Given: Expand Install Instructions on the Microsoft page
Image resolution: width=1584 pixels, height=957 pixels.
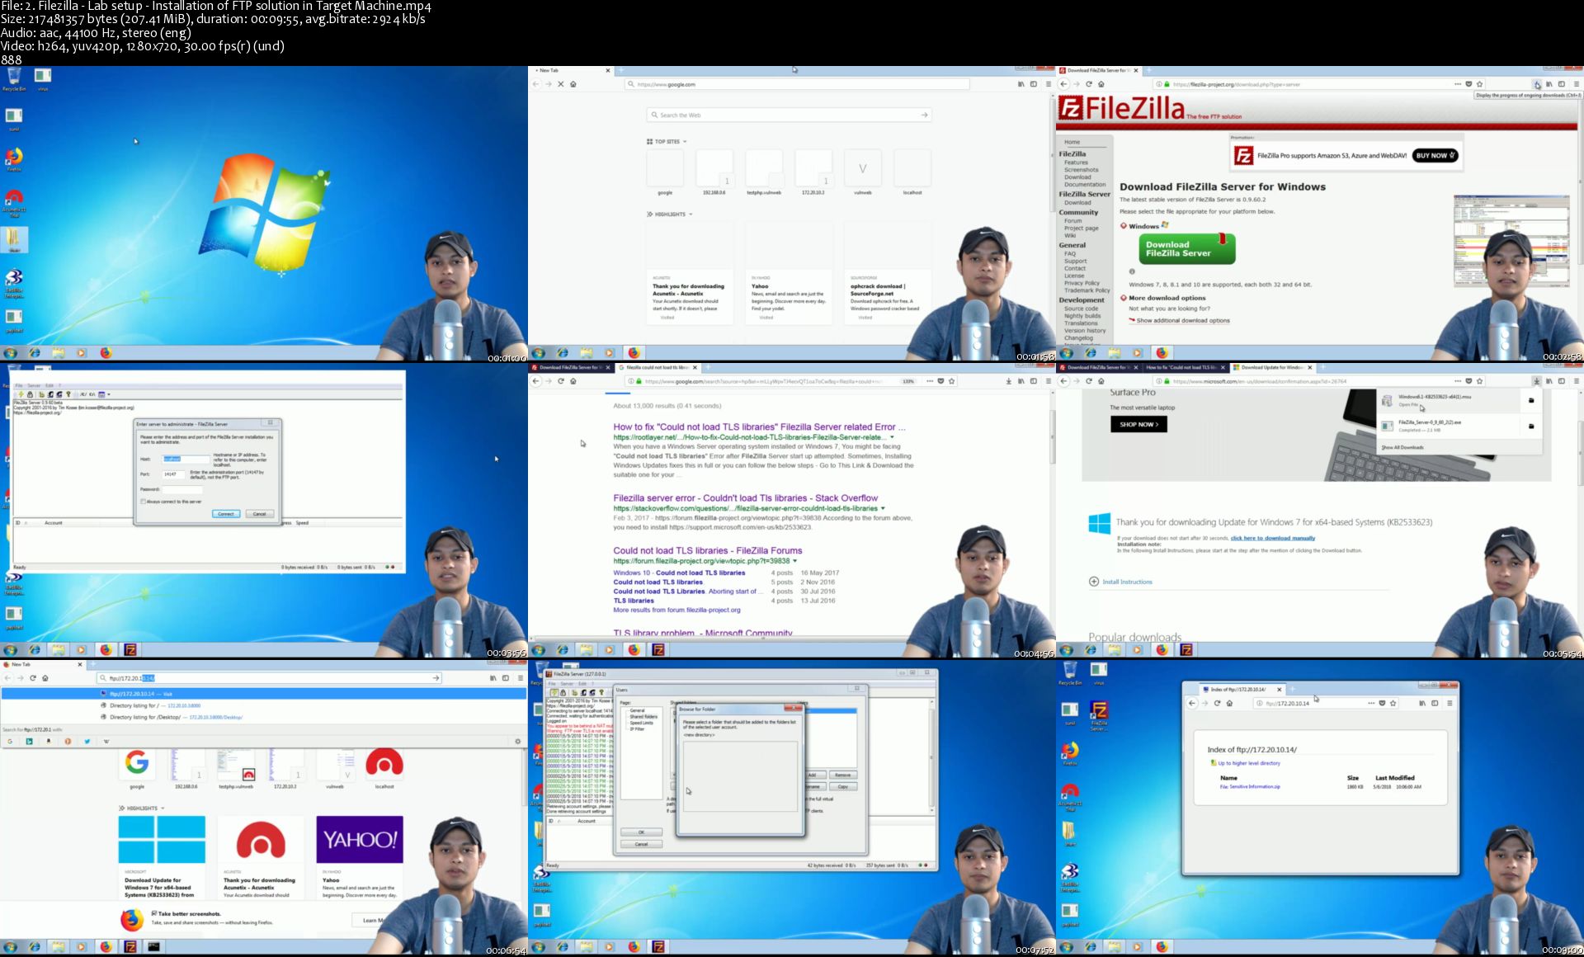Looking at the screenshot, I should 1120,582.
